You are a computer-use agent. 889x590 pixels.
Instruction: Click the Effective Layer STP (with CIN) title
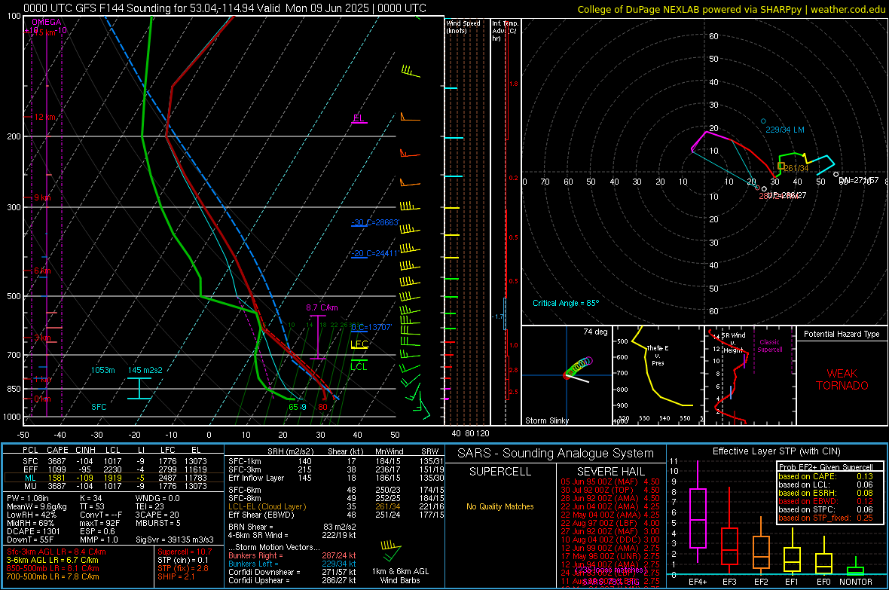(776, 451)
